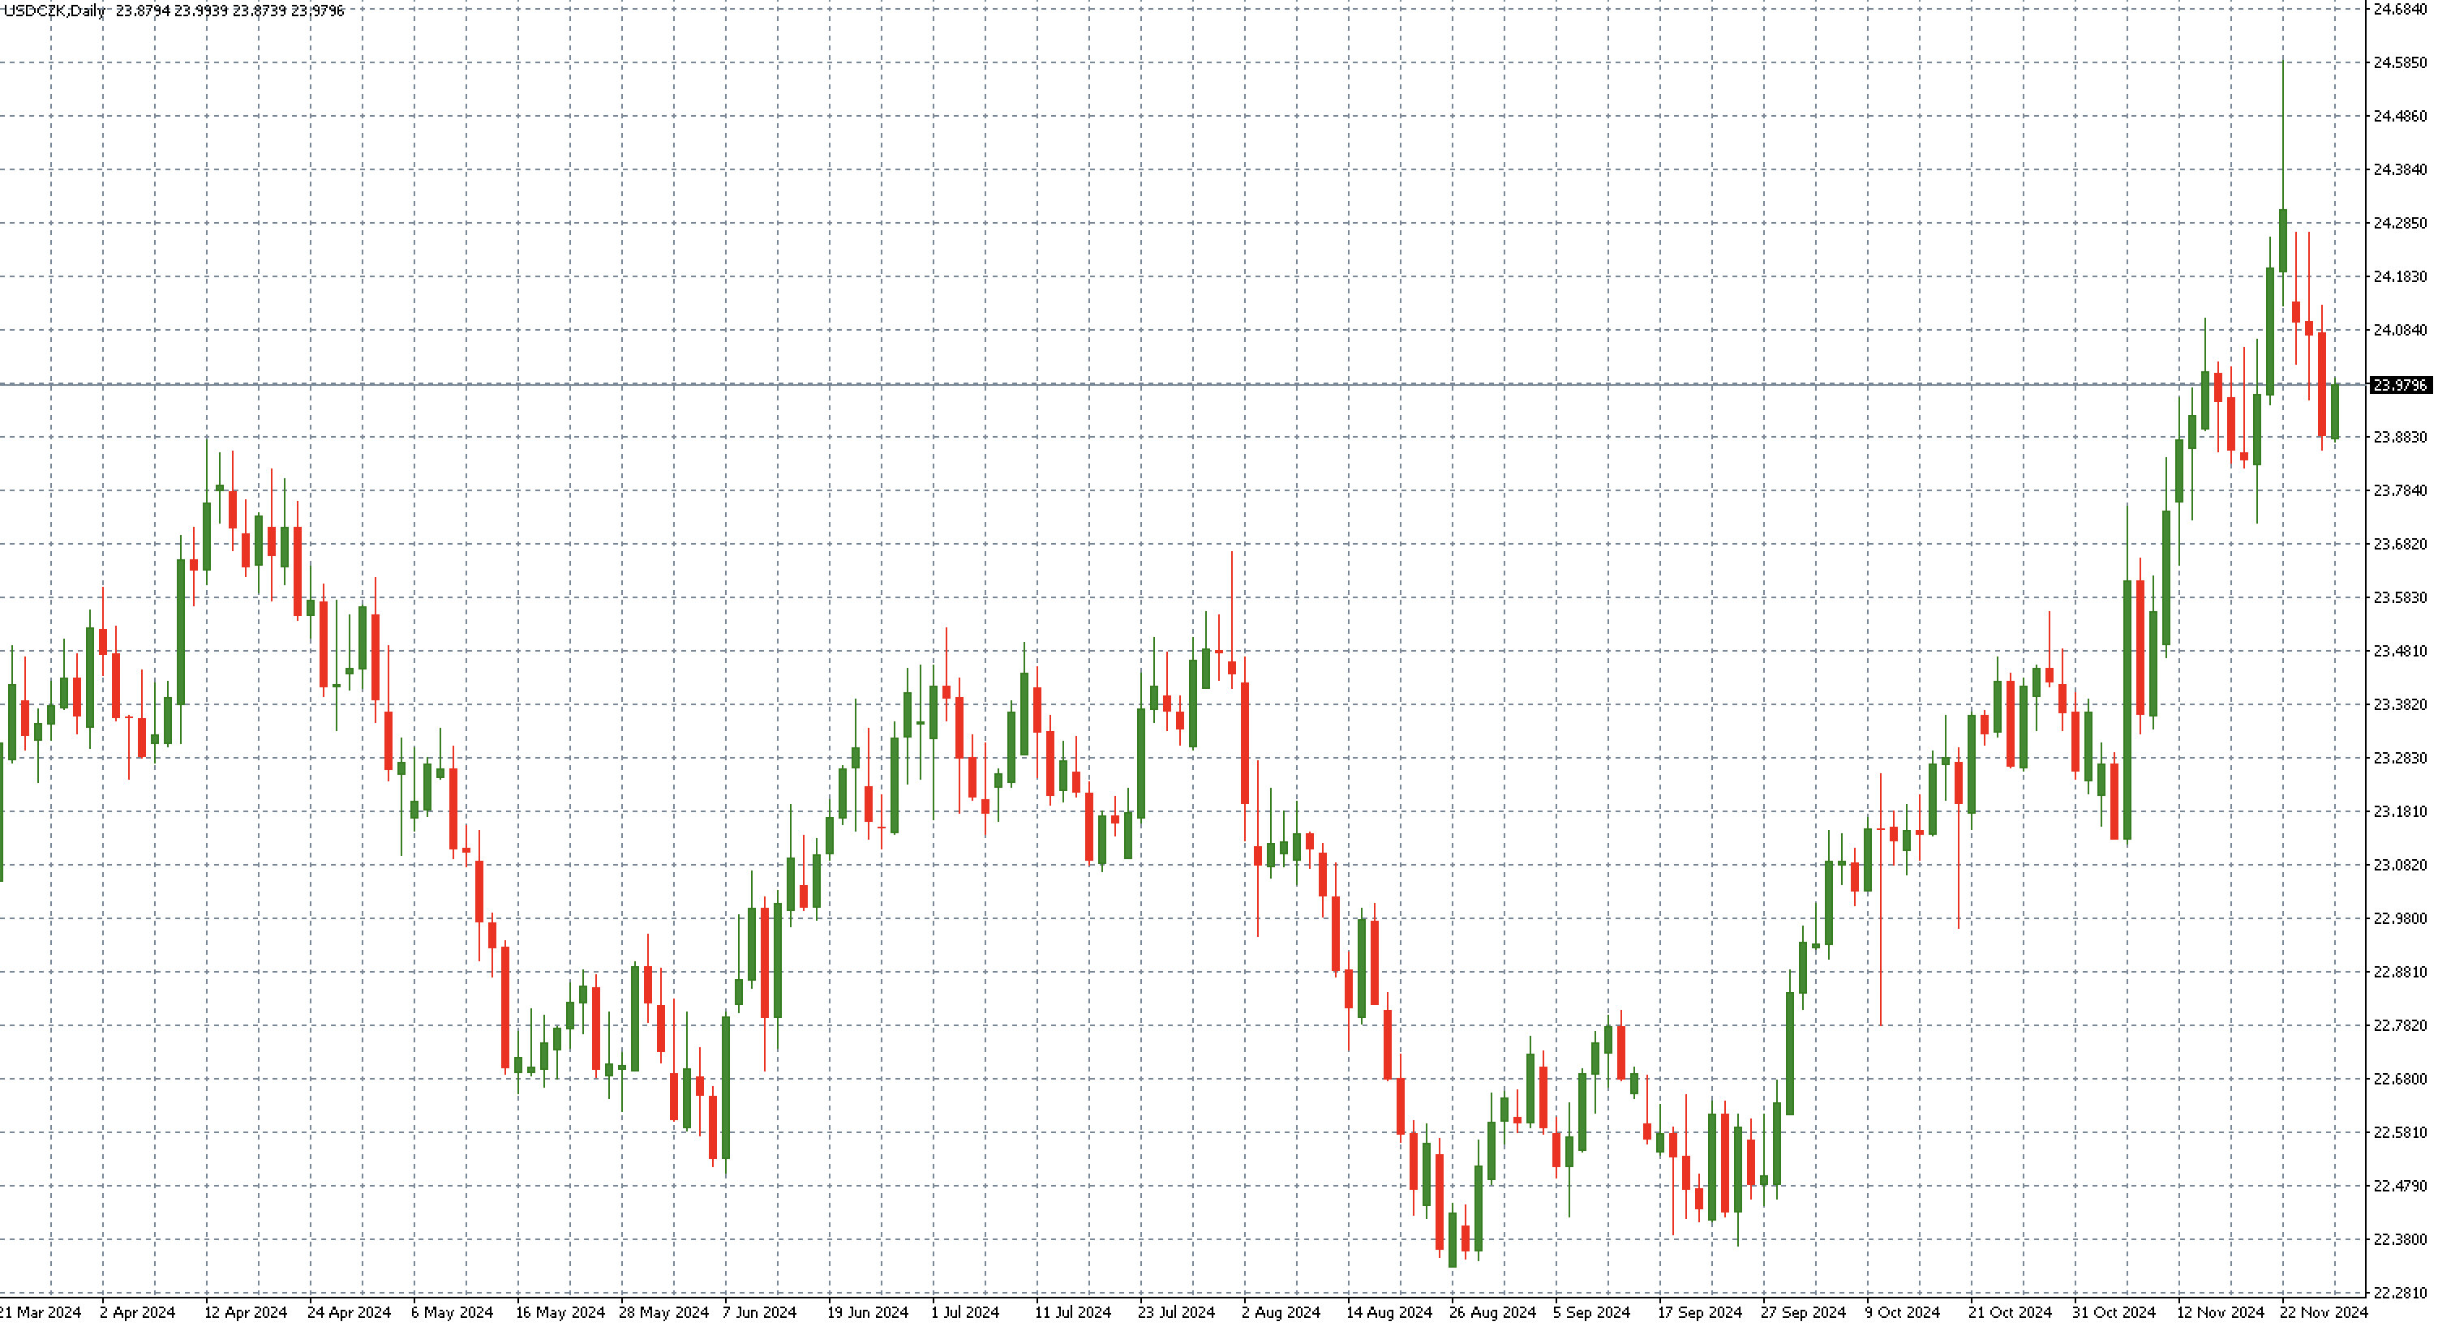Click the 22.7820 price axis label
This screenshot has width=2438, height=1326.
pyautogui.click(x=2400, y=1025)
